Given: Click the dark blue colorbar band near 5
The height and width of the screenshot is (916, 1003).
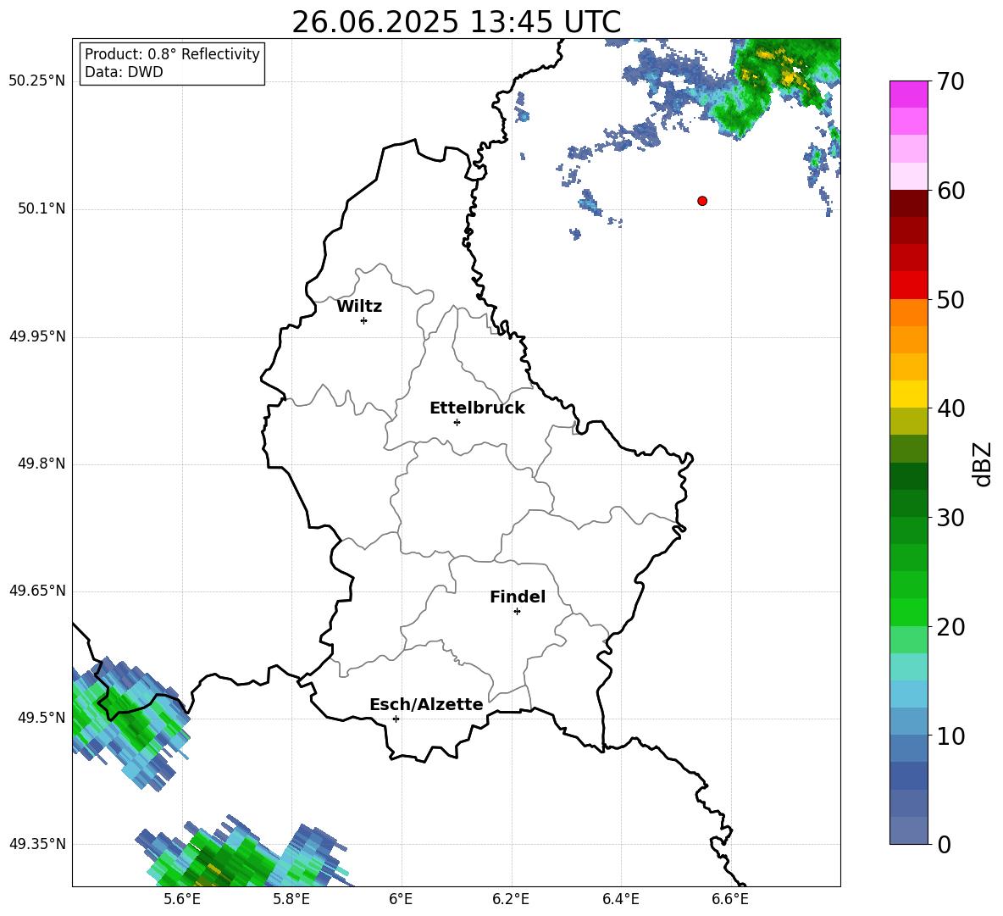Looking at the screenshot, I should 908,775.
